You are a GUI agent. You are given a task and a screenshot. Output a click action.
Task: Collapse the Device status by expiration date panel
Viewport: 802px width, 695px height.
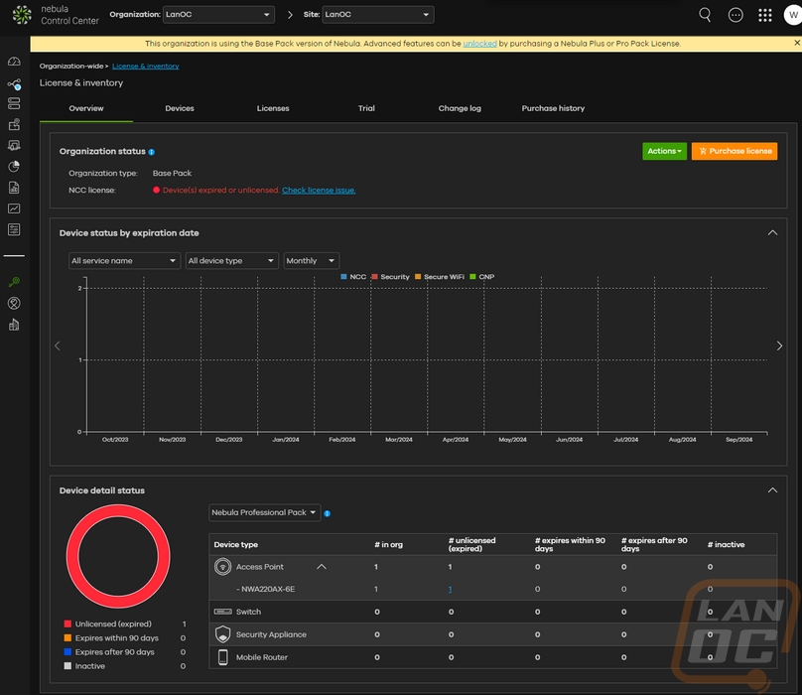coord(772,233)
